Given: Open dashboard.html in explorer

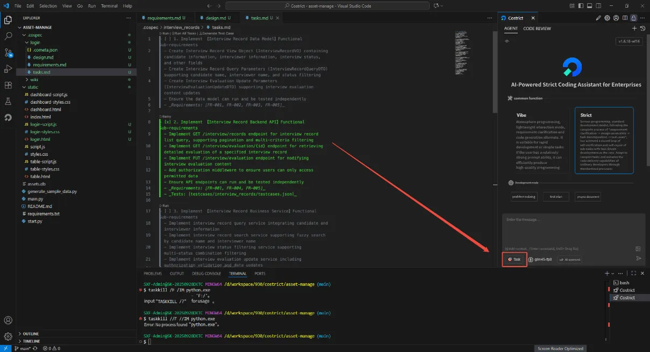Looking at the screenshot, I should [45, 109].
